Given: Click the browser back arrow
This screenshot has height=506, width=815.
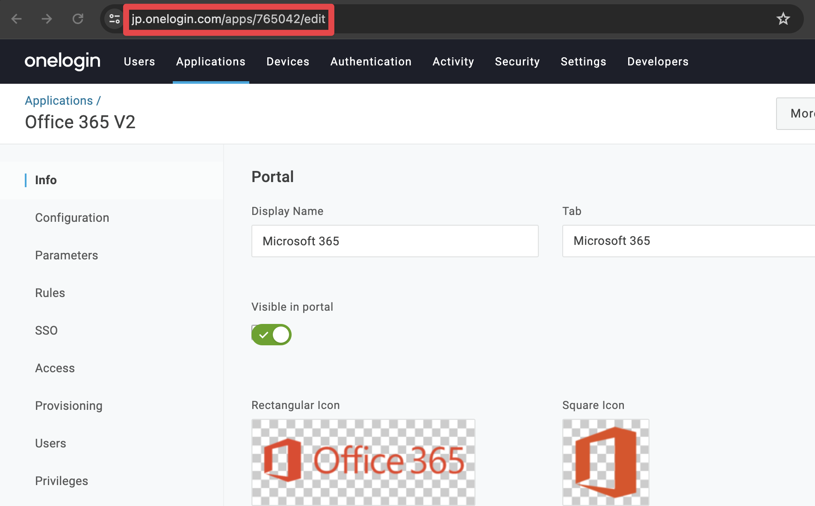Looking at the screenshot, I should pyautogui.click(x=17, y=19).
